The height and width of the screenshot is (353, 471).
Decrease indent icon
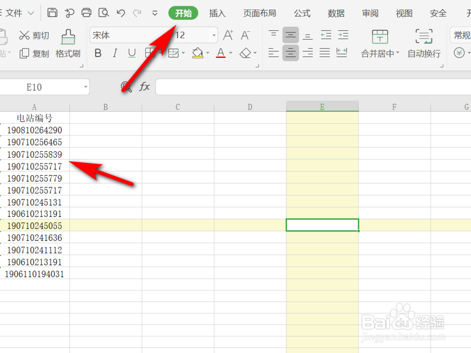point(326,35)
